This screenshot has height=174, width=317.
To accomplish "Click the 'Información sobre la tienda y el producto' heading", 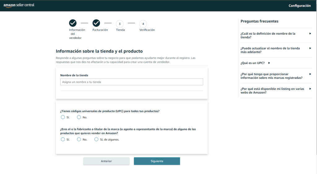I will 99,51.
